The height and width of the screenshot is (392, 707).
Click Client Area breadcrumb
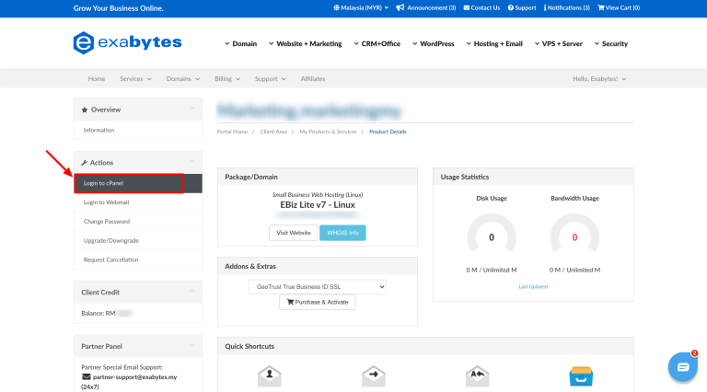[x=273, y=132]
